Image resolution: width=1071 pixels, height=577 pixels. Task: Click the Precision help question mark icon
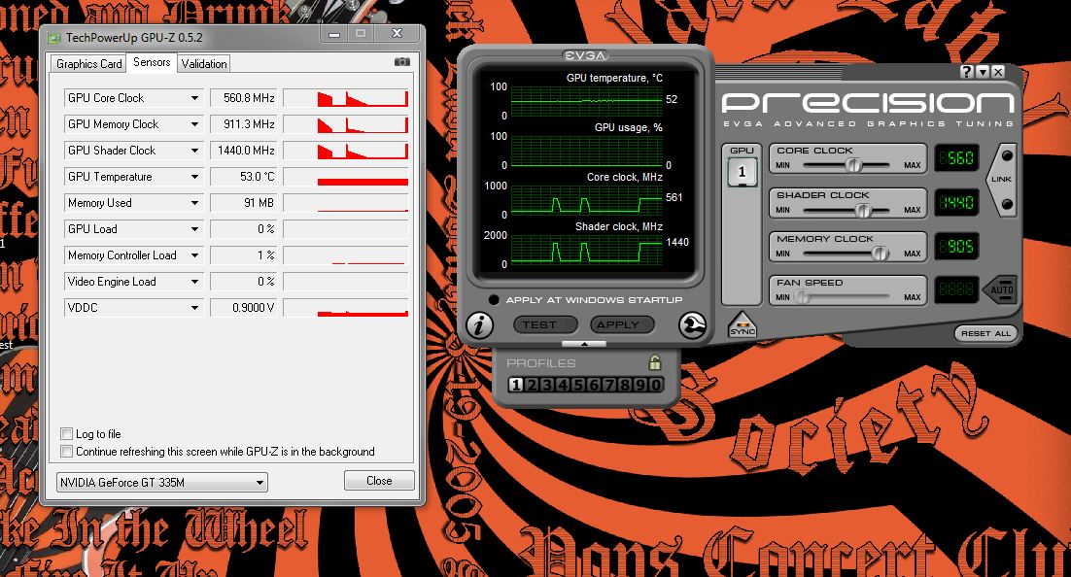966,72
